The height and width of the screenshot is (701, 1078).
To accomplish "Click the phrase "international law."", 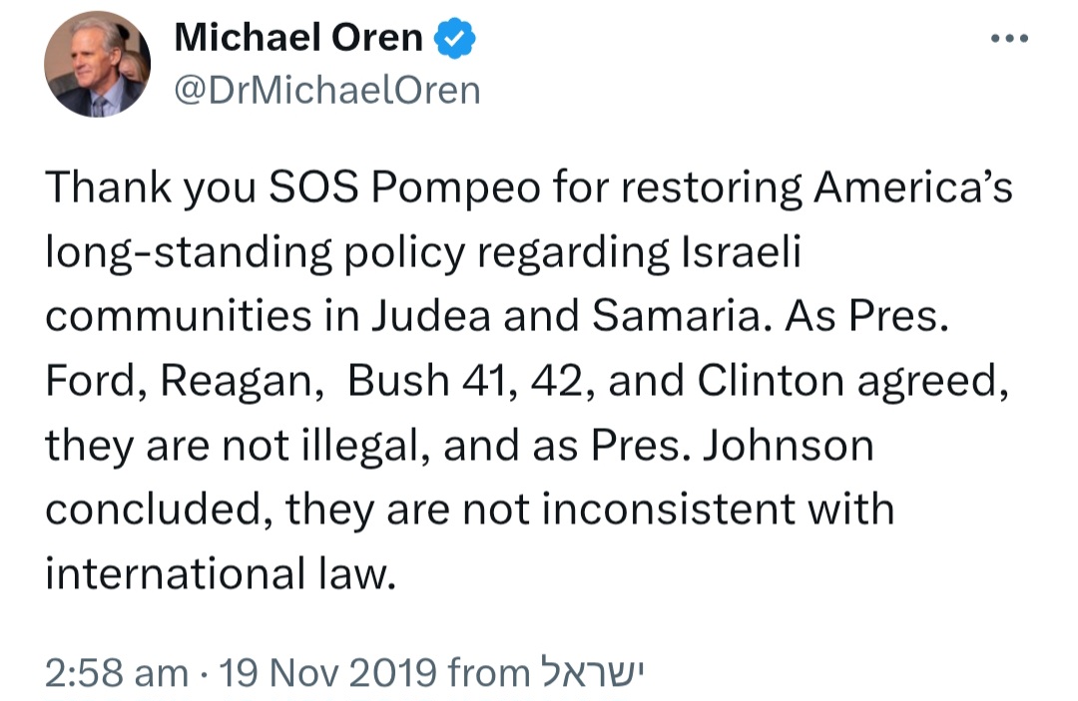I will [x=222, y=574].
